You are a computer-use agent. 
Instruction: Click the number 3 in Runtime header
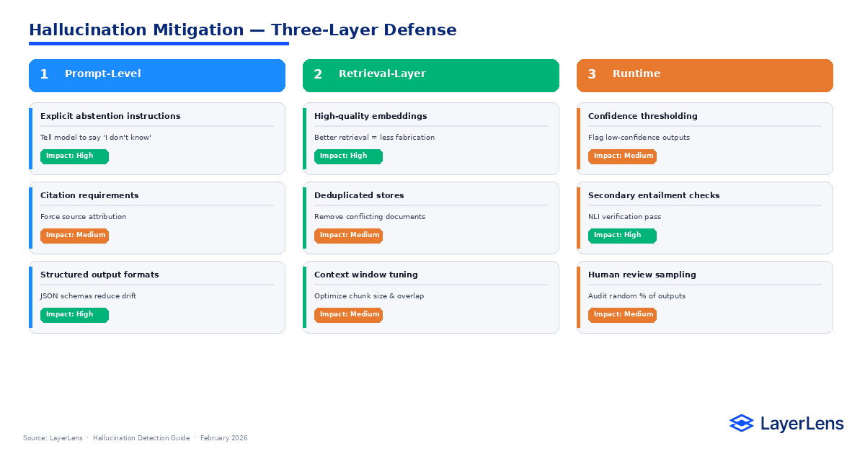click(592, 74)
